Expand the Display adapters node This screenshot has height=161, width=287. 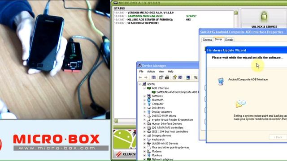144,112
